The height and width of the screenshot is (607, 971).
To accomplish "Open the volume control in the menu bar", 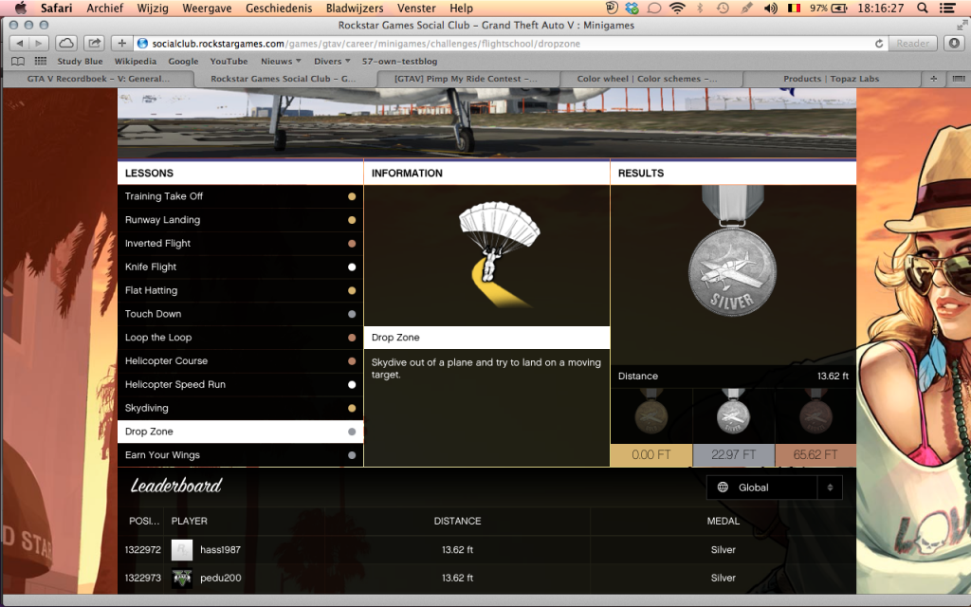I will click(x=770, y=8).
